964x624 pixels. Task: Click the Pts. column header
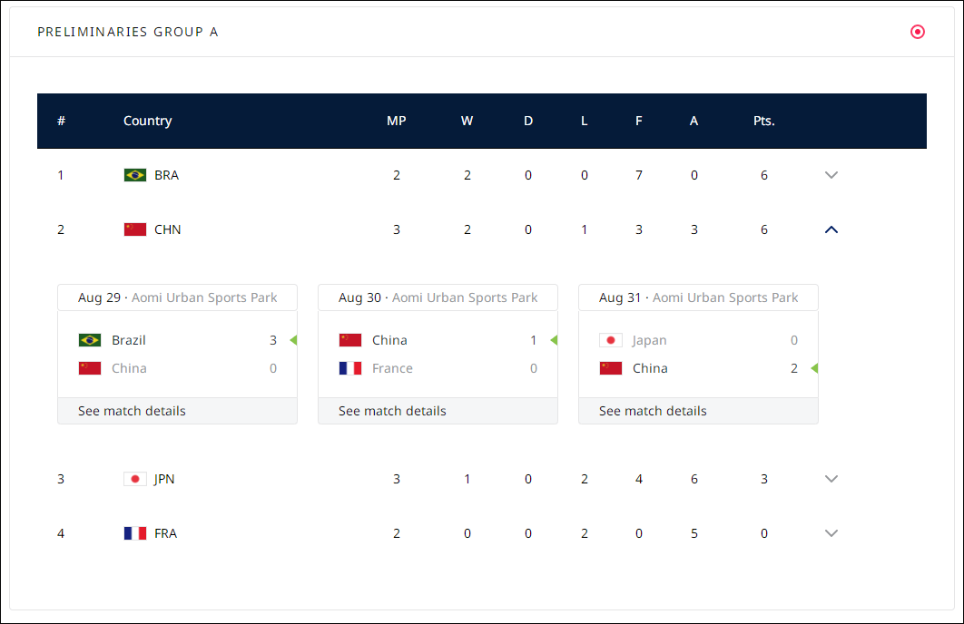[764, 121]
